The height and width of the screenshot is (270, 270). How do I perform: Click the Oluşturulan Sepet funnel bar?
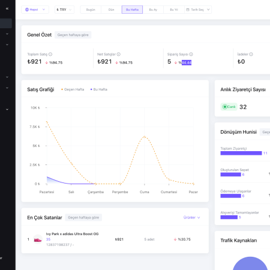pos(231,175)
